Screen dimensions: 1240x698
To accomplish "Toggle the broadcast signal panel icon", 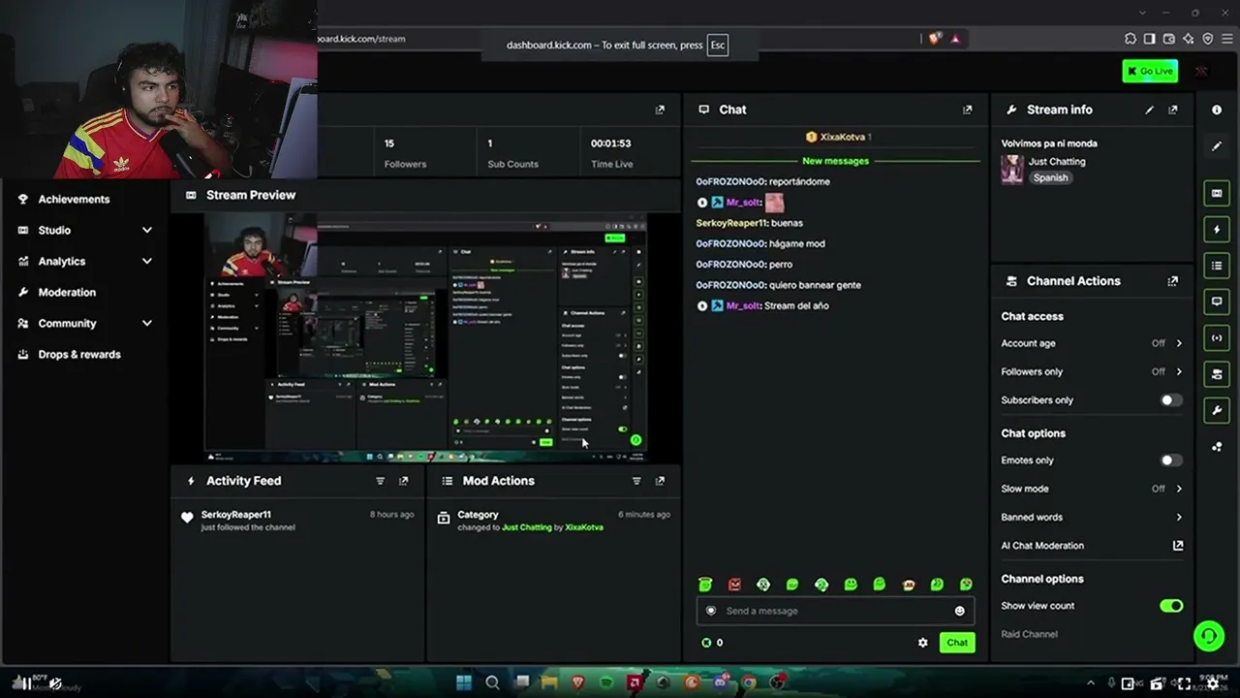I will click(x=1217, y=338).
